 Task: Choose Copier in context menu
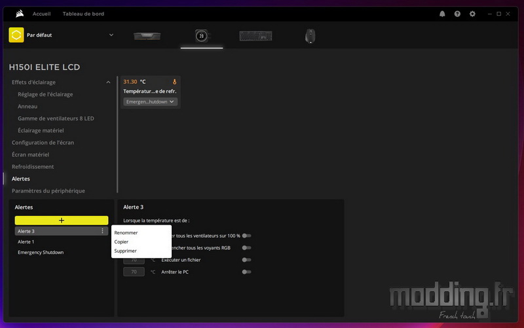click(121, 242)
